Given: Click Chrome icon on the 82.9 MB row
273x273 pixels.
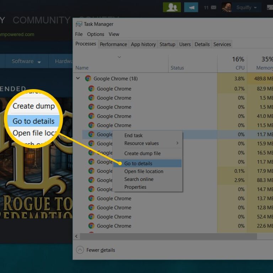Looking at the screenshot, I should point(91,89).
